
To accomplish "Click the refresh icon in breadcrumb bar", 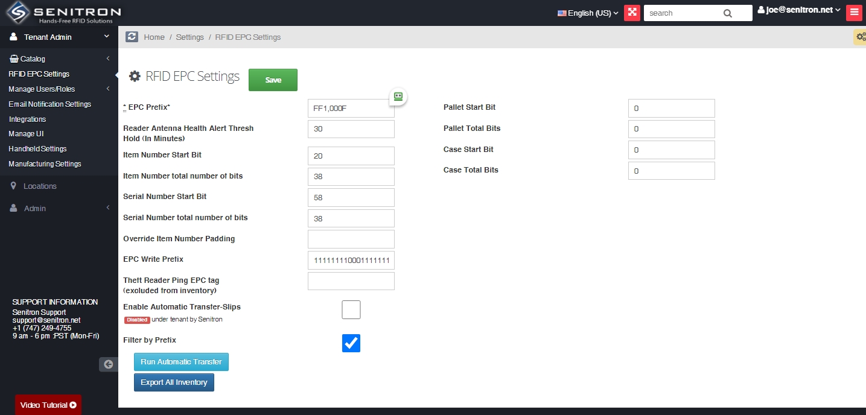I will tap(132, 37).
